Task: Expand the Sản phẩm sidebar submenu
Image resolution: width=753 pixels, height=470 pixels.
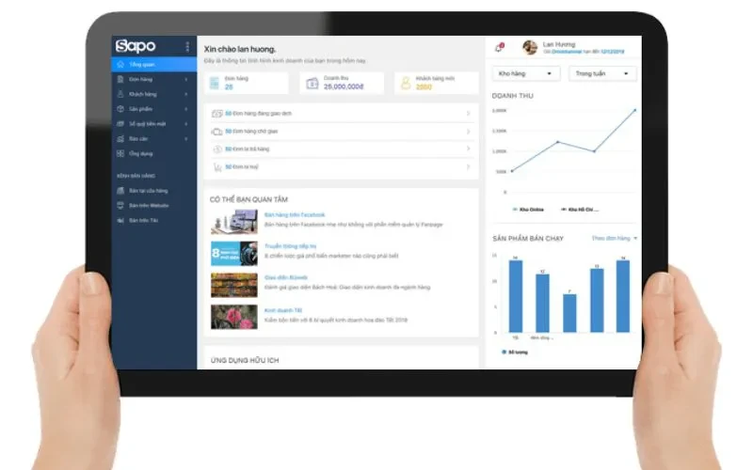Action: [x=185, y=109]
